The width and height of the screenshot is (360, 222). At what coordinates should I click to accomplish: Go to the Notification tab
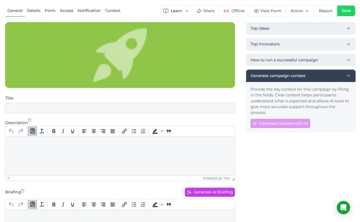coord(89,11)
